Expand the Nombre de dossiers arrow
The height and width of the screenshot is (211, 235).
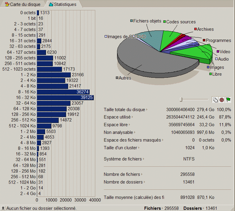tap(144, 182)
